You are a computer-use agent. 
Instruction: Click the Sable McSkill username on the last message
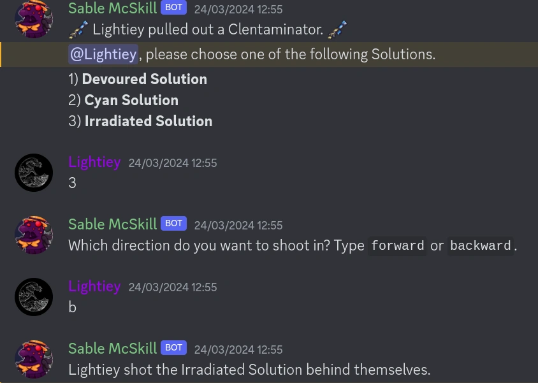tap(112, 348)
